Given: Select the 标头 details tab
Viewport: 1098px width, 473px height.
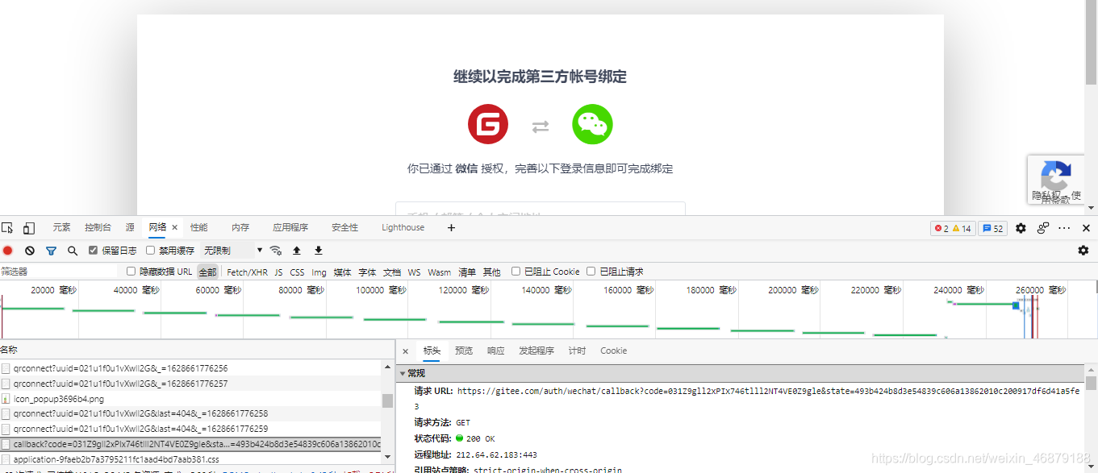Looking at the screenshot, I should (432, 351).
